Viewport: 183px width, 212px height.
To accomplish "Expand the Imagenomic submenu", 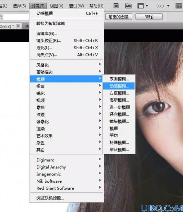I will pos(67,174).
